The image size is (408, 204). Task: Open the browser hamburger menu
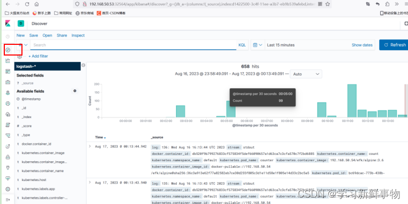[x=406, y=4]
